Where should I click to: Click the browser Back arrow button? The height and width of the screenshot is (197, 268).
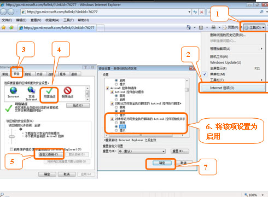pos(3,12)
